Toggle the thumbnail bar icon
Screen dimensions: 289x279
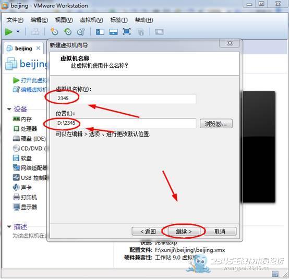click(x=113, y=32)
